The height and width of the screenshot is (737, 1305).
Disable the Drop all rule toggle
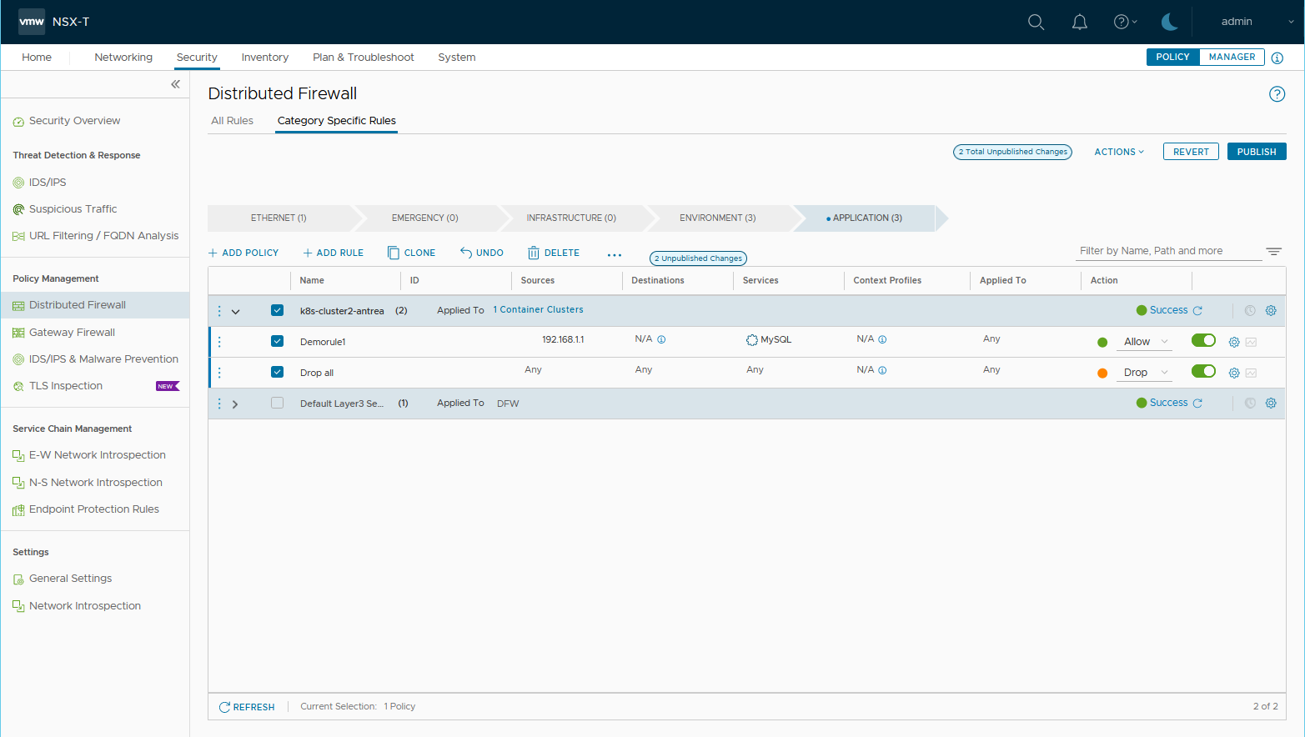click(x=1203, y=371)
